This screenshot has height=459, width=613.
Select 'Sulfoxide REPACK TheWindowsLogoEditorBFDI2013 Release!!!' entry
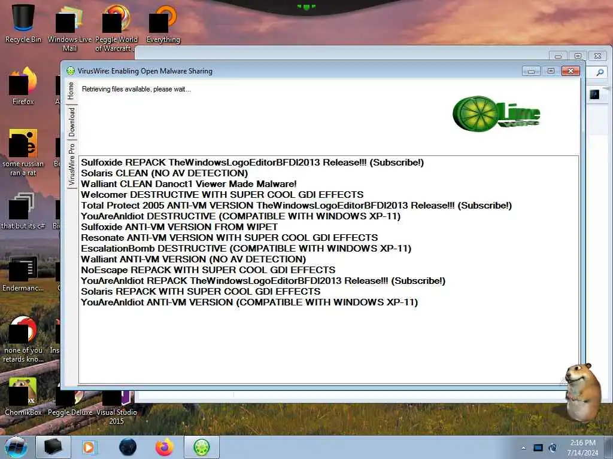tap(252, 163)
